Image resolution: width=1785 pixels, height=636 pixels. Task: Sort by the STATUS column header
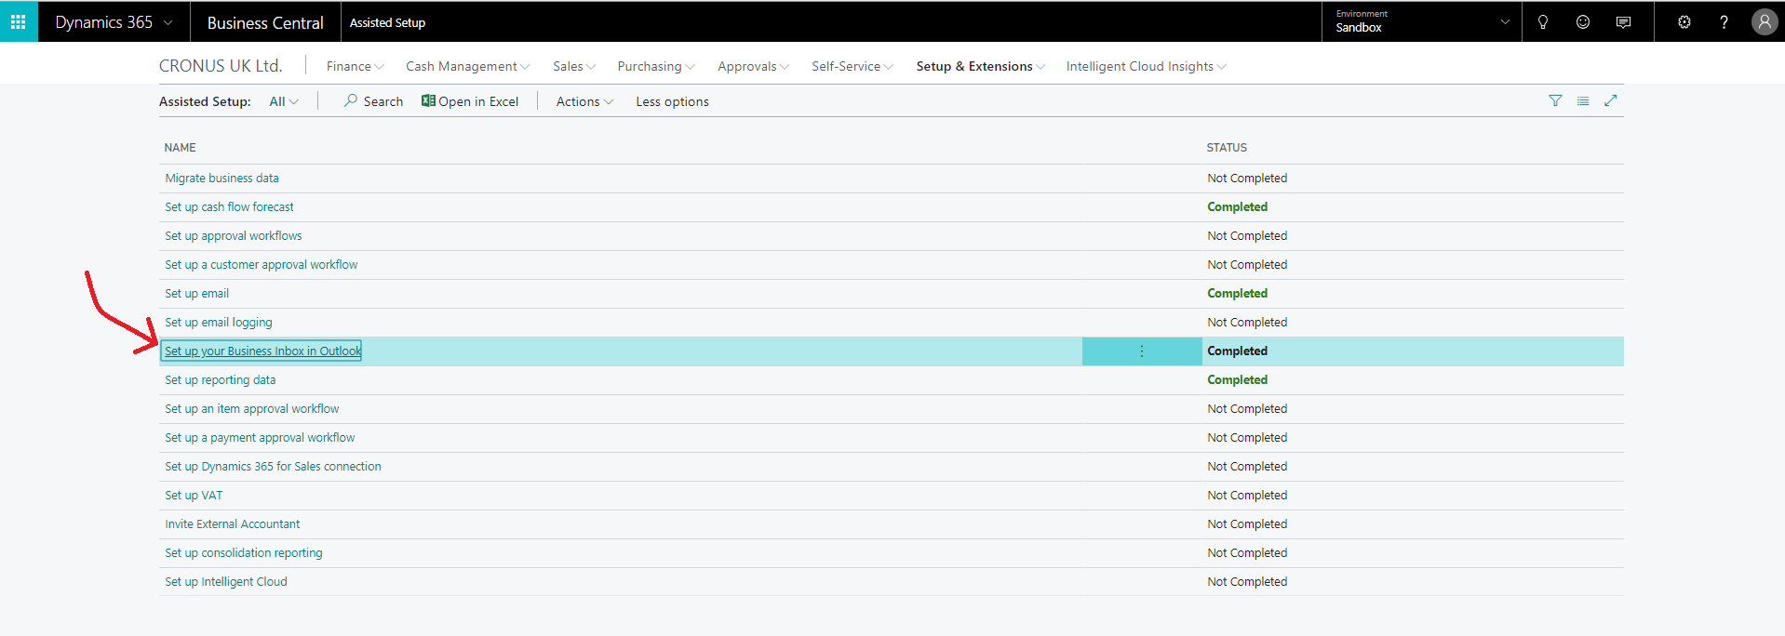click(x=1227, y=148)
